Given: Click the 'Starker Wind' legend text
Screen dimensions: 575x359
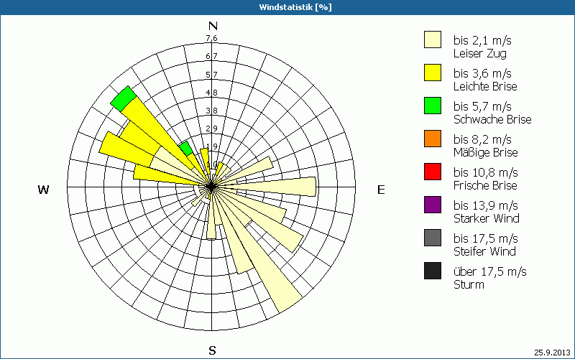Looking at the screenshot, I should pyautogui.click(x=487, y=218).
